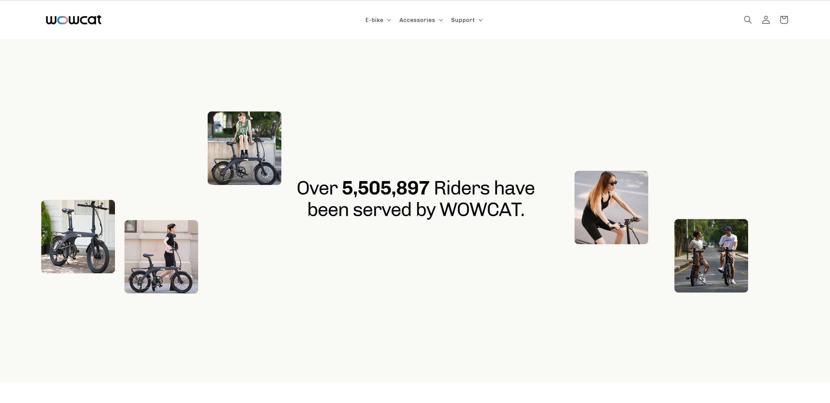830x403 pixels.
Task: Click the account login person icon
Action: coord(765,20)
